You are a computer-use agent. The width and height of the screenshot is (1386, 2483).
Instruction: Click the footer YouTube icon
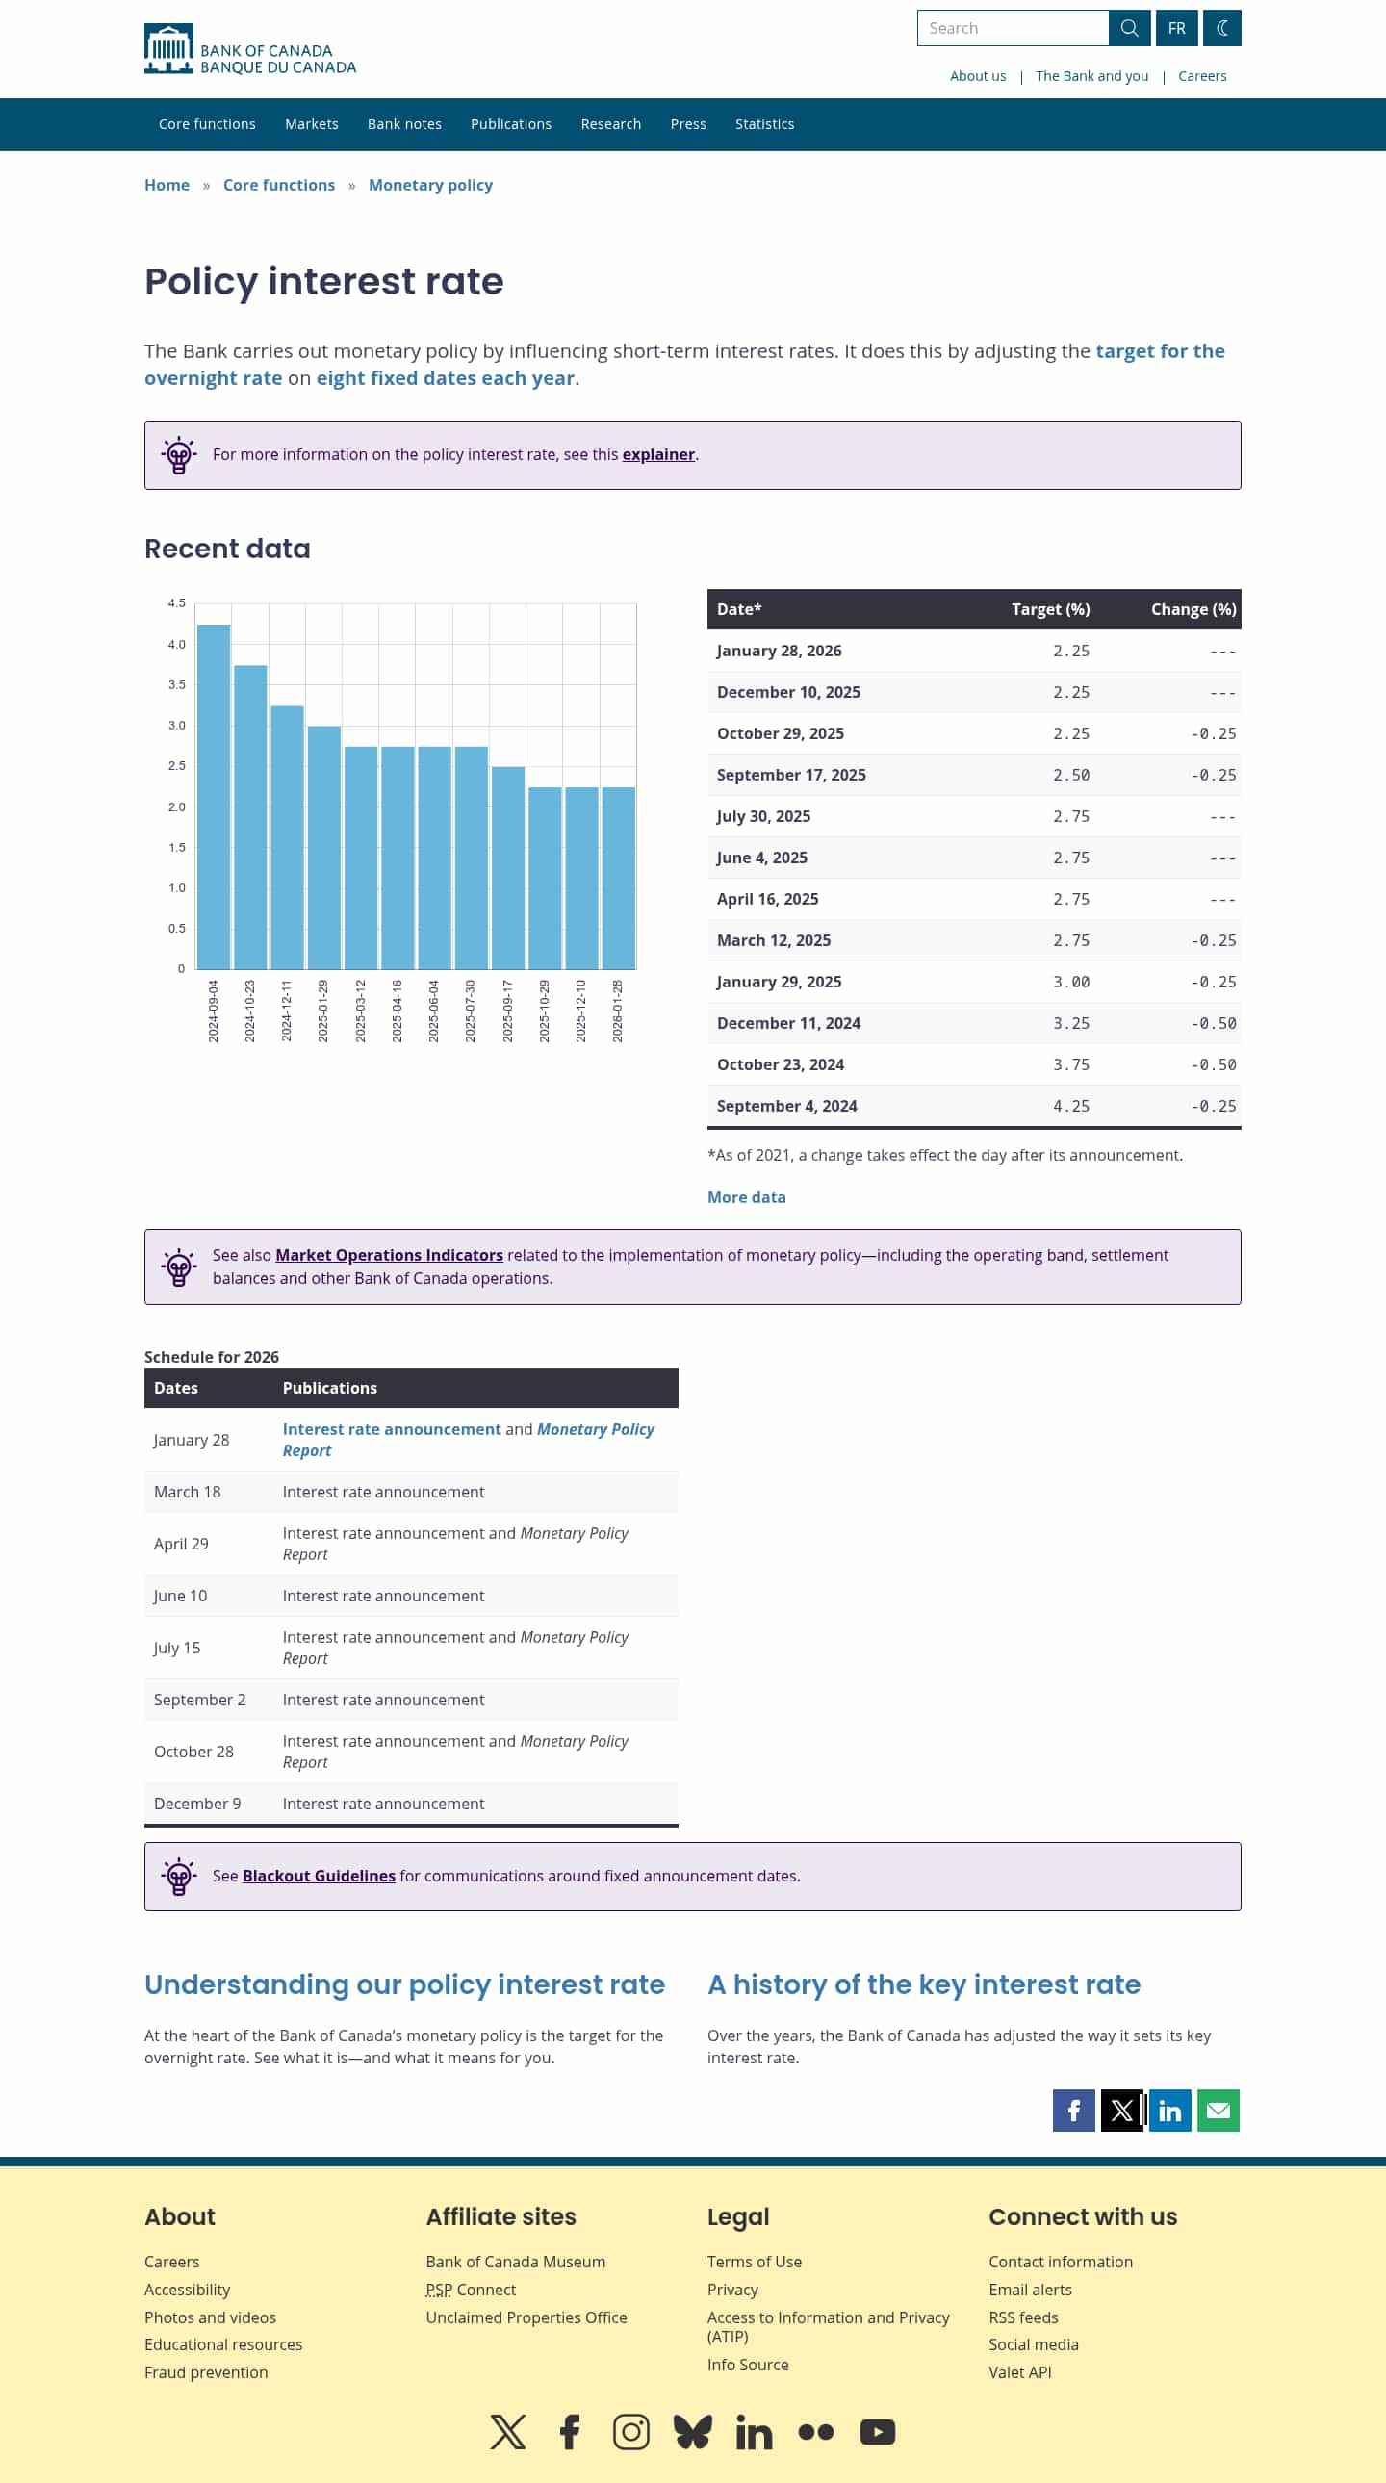click(x=877, y=2432)
